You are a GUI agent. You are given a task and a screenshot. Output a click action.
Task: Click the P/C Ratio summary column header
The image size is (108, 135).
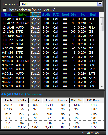coord(94,100)
